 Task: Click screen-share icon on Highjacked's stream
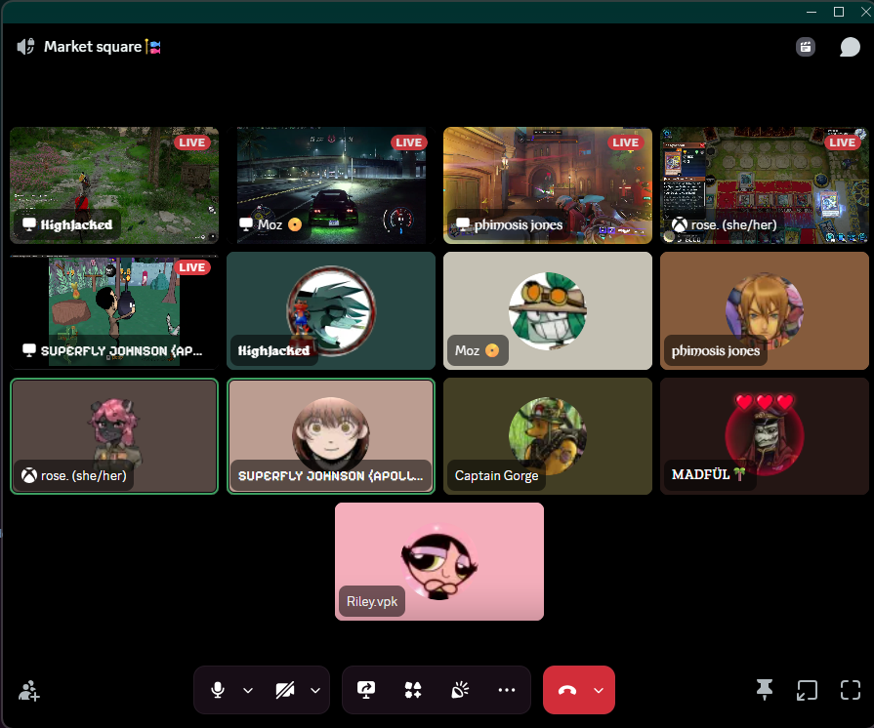(29, 224)
